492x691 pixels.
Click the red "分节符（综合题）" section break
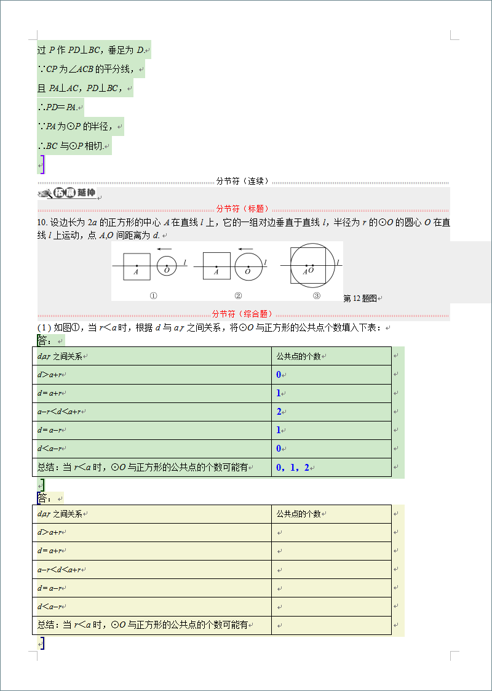pos(243,314)
